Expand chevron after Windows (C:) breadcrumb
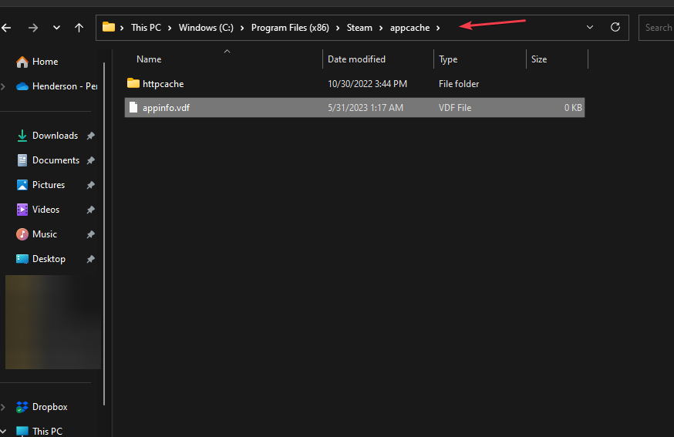674x437 pixels. 242,28
